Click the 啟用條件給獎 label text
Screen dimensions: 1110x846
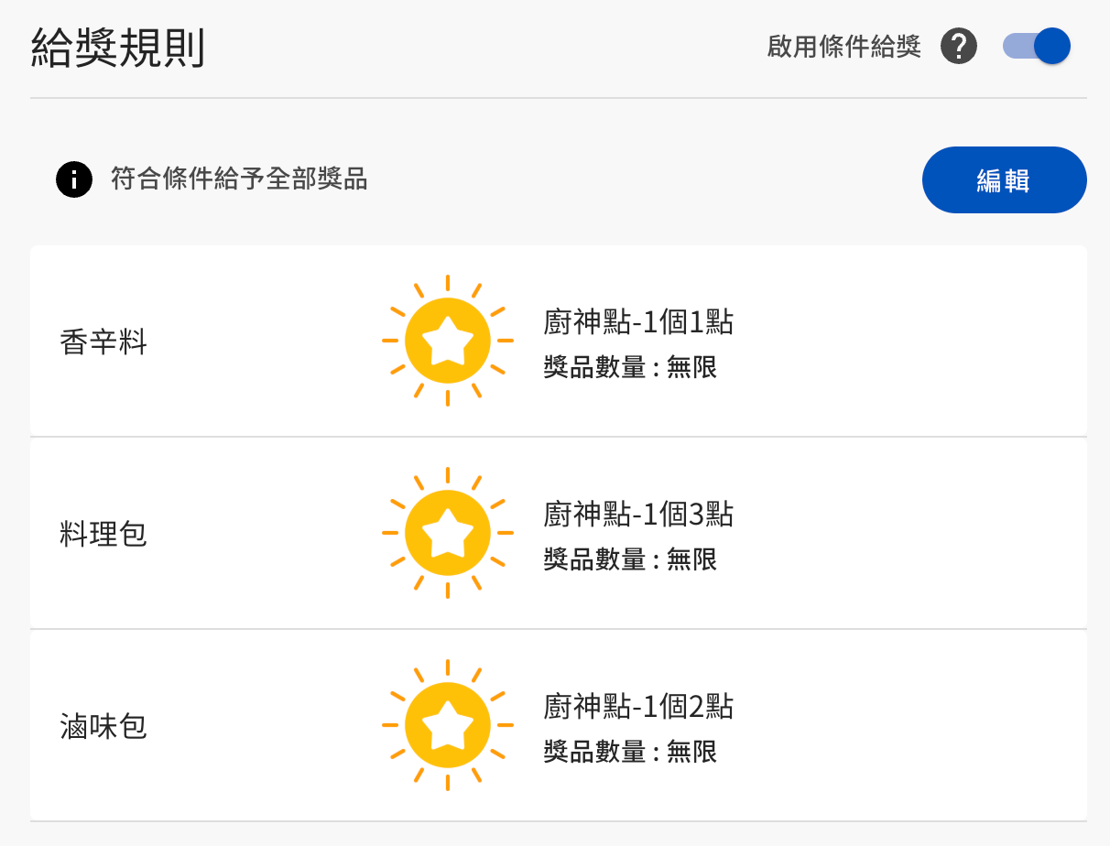[x=843, y=47]
